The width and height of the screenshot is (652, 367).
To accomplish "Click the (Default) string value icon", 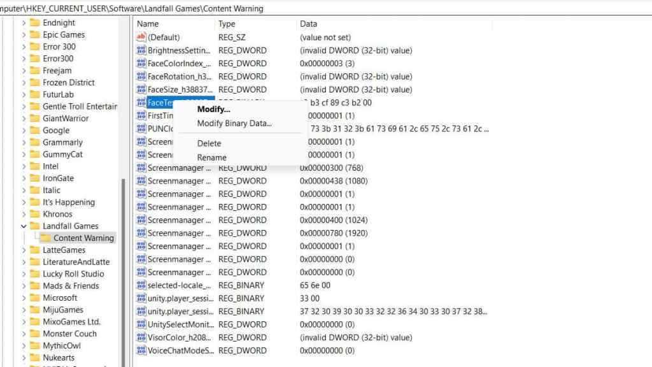I will (x=141, y=38).
